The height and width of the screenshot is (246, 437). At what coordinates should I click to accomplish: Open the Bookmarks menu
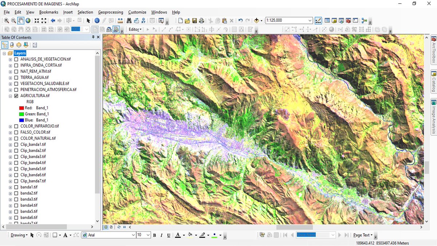pyautogui.click(x=48, y=12)
